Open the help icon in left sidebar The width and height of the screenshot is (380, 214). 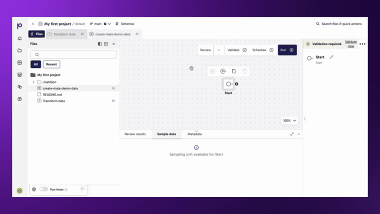[19, 99]
